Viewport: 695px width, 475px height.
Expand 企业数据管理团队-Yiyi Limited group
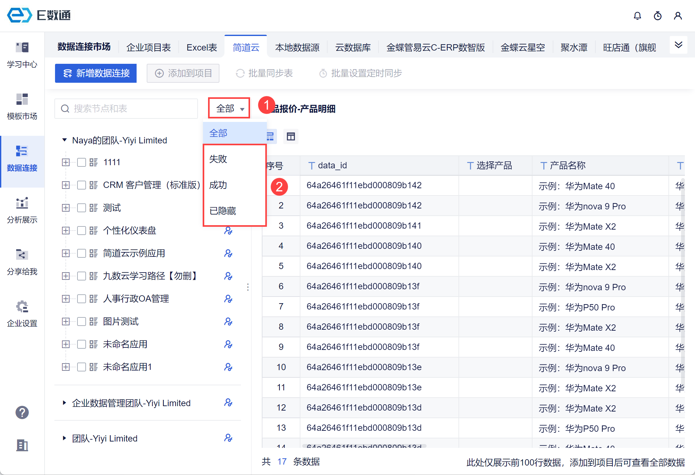pos(65,403)
